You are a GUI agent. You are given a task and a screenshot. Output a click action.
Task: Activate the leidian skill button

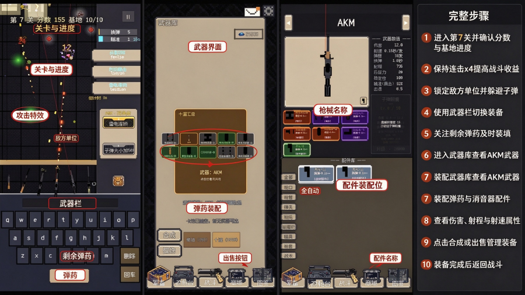point(117,87)
